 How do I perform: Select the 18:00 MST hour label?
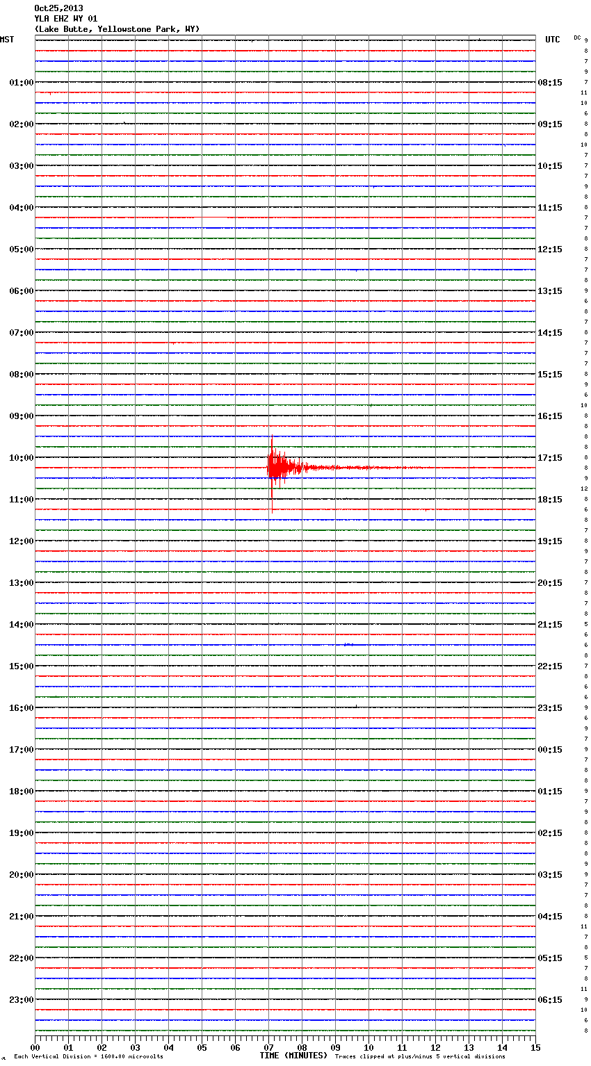coord(22,792)
